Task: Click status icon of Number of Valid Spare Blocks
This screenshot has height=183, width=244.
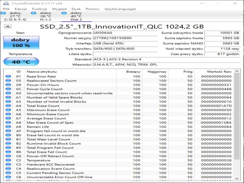Action: 8,98
